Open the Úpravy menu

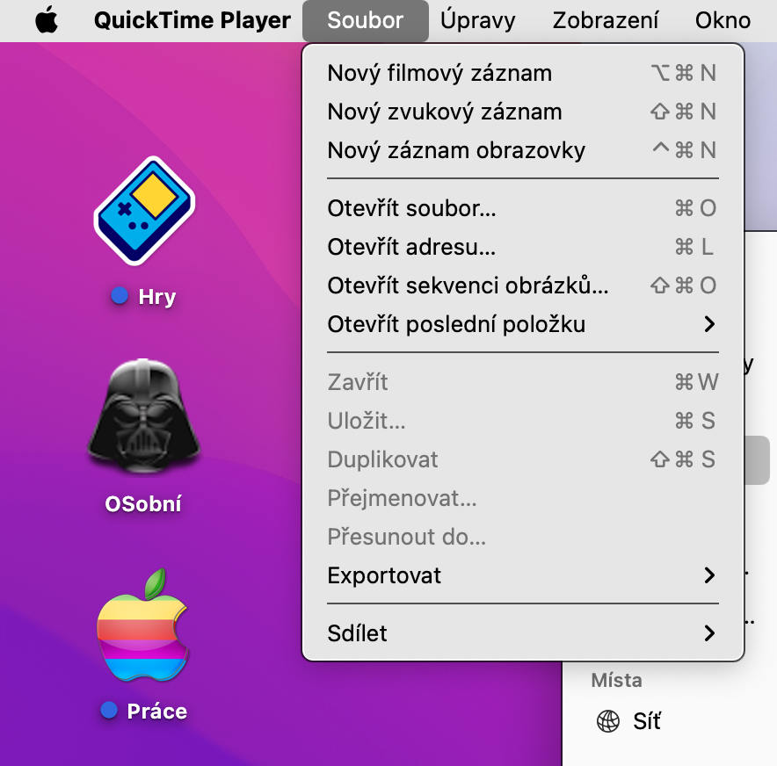coord(477,20)
